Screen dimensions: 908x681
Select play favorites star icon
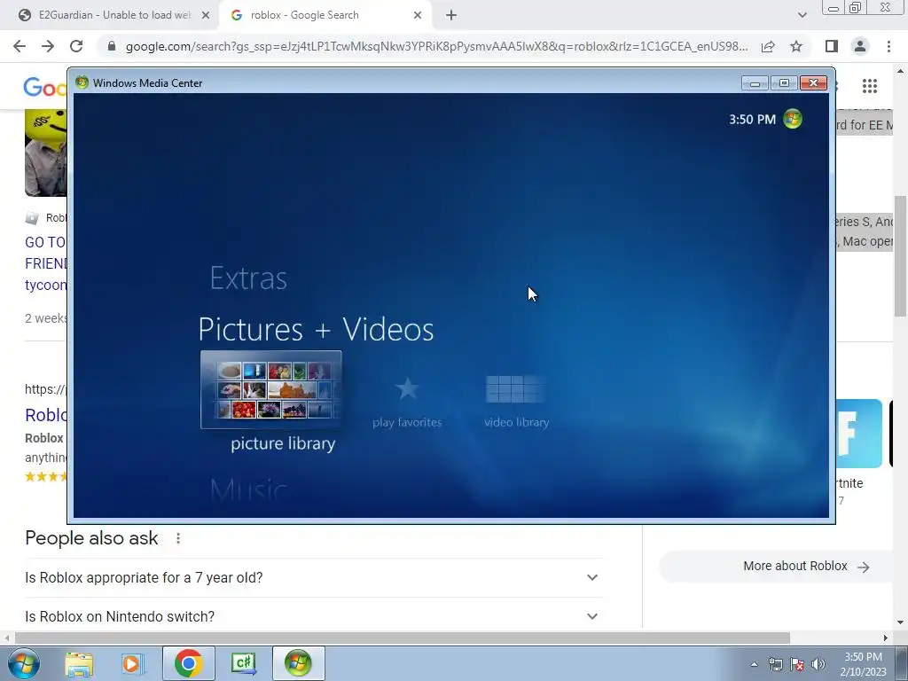coord(407,388)
